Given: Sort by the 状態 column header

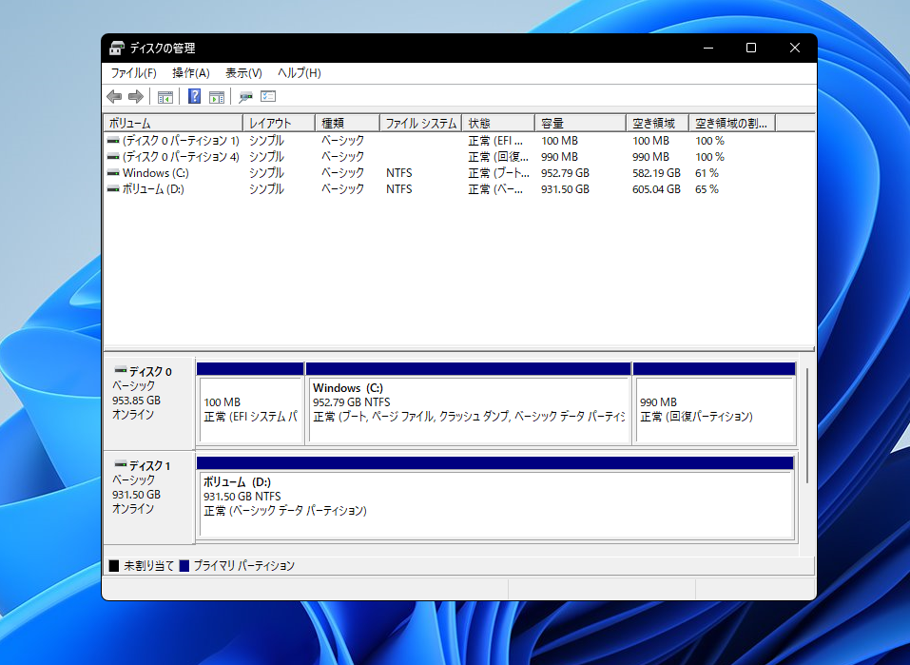Looking at the screenshot, I should coord(498,123).
